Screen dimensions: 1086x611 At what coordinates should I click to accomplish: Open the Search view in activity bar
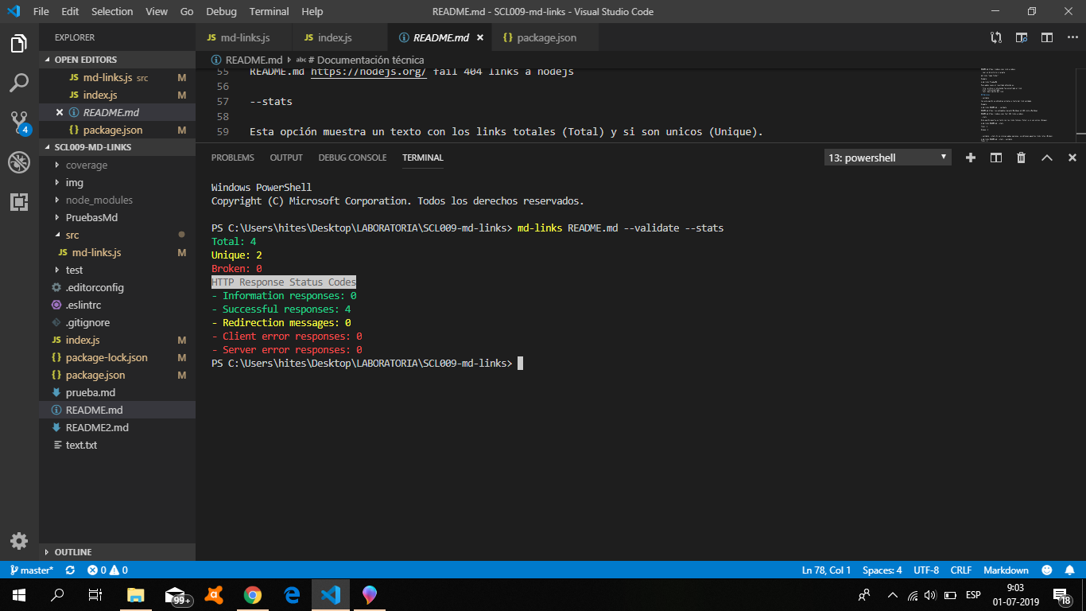point(19,82)
